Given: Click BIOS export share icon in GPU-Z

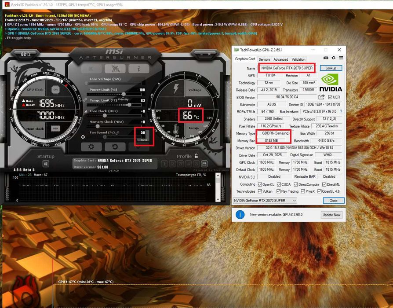Looking at the screenshot, I should coord(322,97).
